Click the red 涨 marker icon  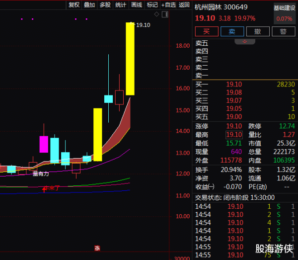(x=97, y=248)
